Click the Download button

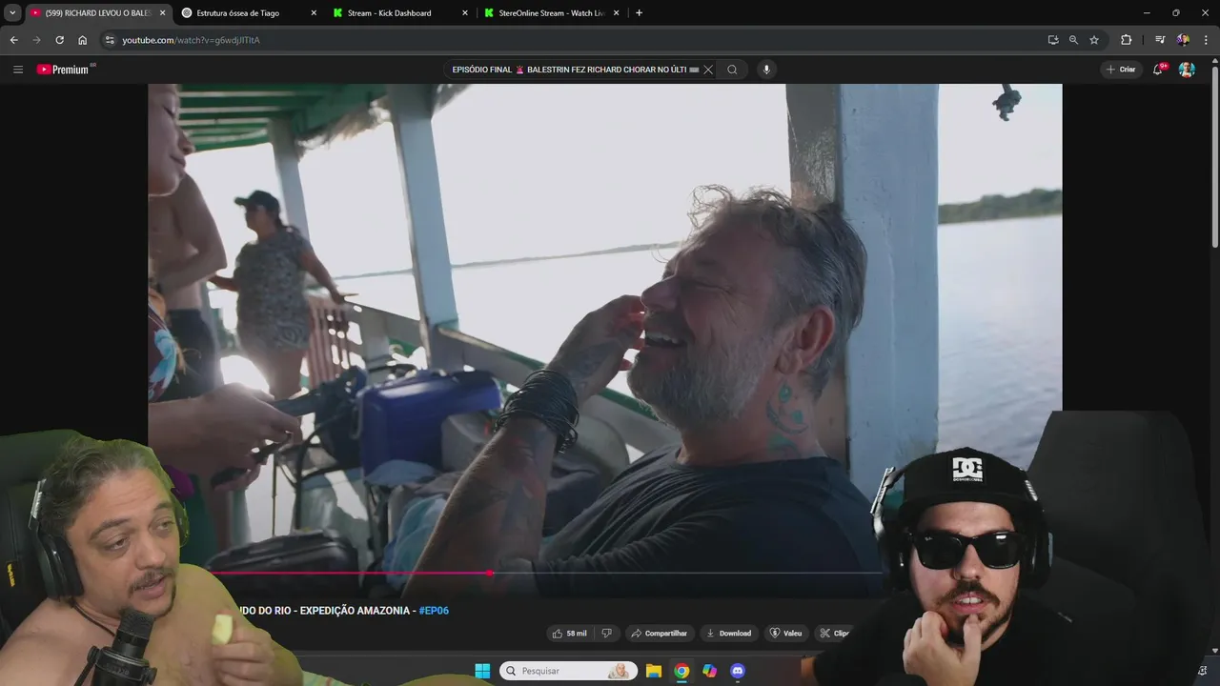point(730,633)
